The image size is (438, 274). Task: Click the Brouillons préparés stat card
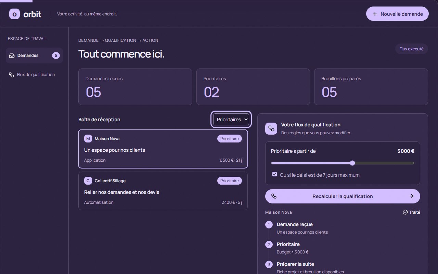point(371,87)
